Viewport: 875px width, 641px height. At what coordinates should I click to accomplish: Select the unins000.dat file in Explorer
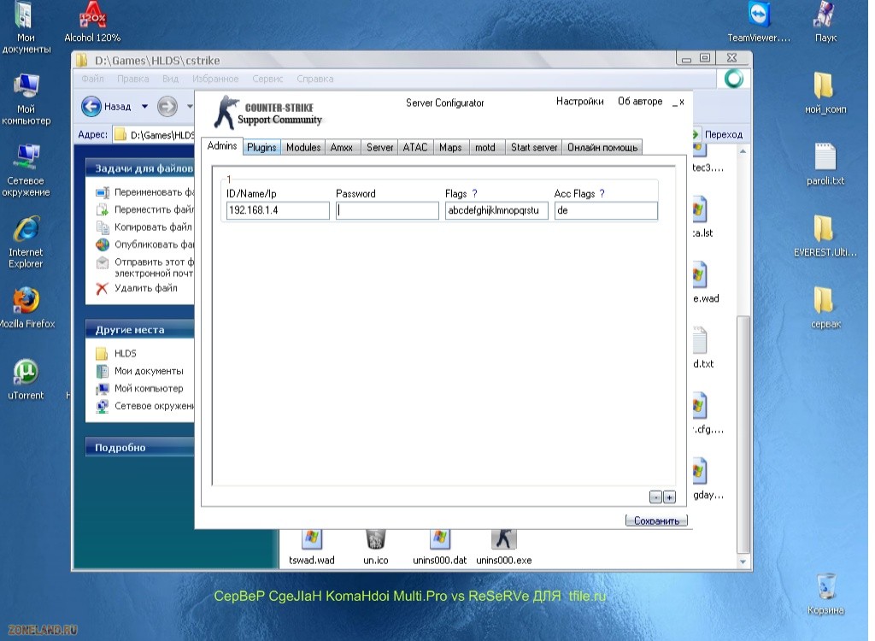point(440,548)
